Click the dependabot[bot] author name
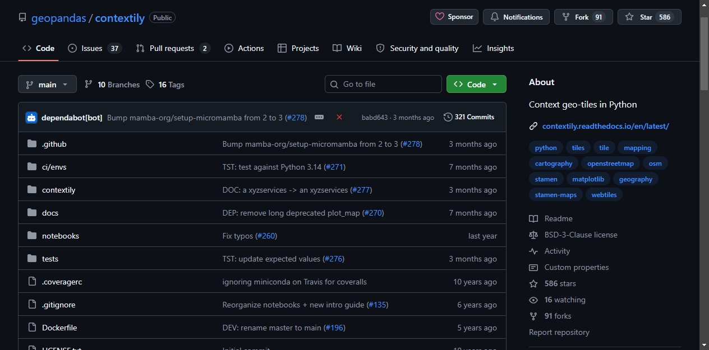This screenshot has width=709, height=350. point(72,118)
